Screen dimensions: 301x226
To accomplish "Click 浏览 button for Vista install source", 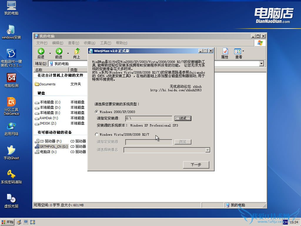I will [183, 142].
